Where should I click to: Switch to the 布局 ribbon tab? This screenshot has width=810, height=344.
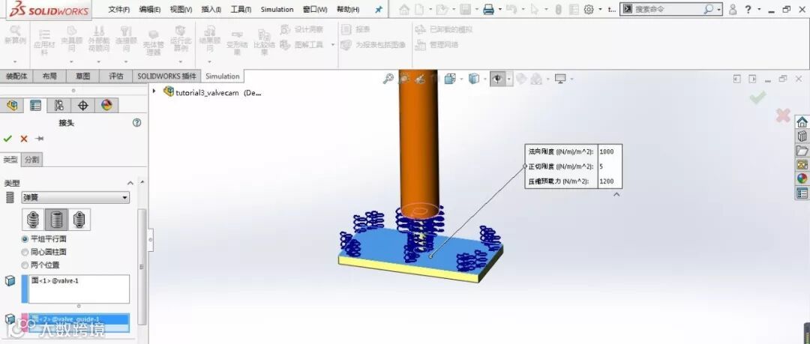click(49, 76)
